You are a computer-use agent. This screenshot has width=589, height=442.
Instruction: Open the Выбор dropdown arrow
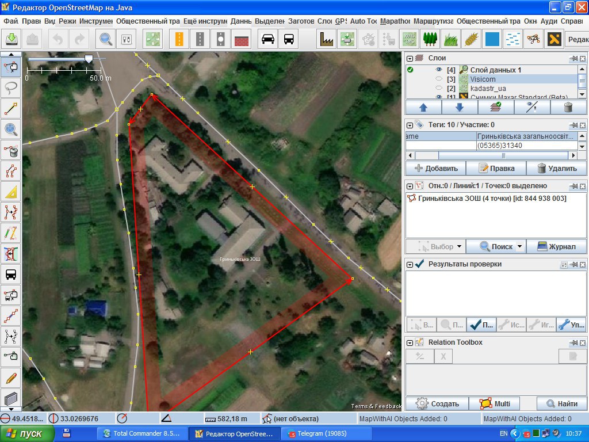459,247
